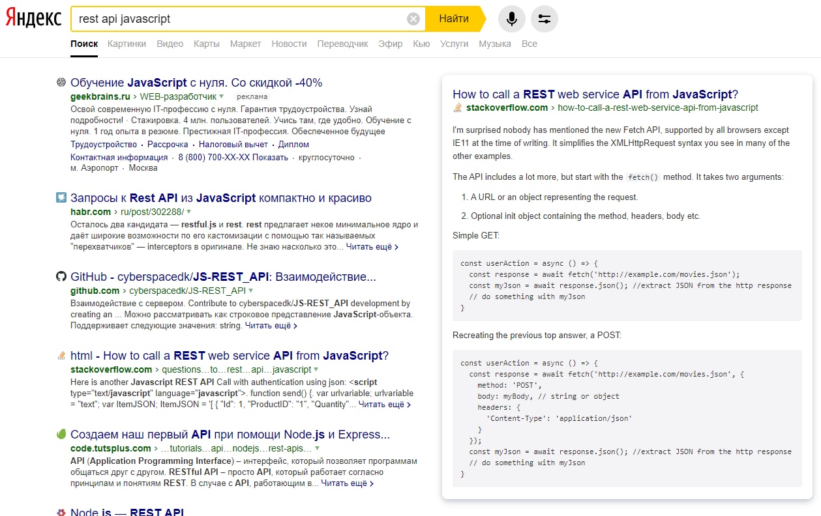Open the Рассрочка sitelink
Viewport: 821px width, 516px height.
pos(168,144)
